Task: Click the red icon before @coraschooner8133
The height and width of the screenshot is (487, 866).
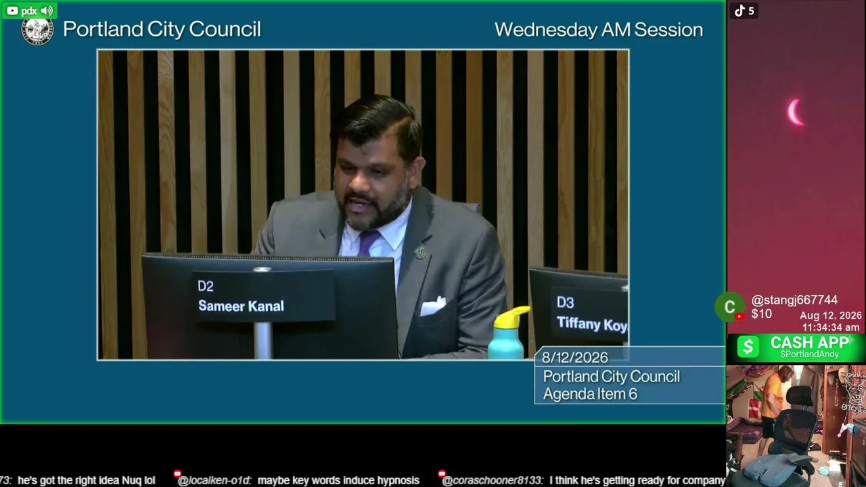Action: [x=442, y=474]
